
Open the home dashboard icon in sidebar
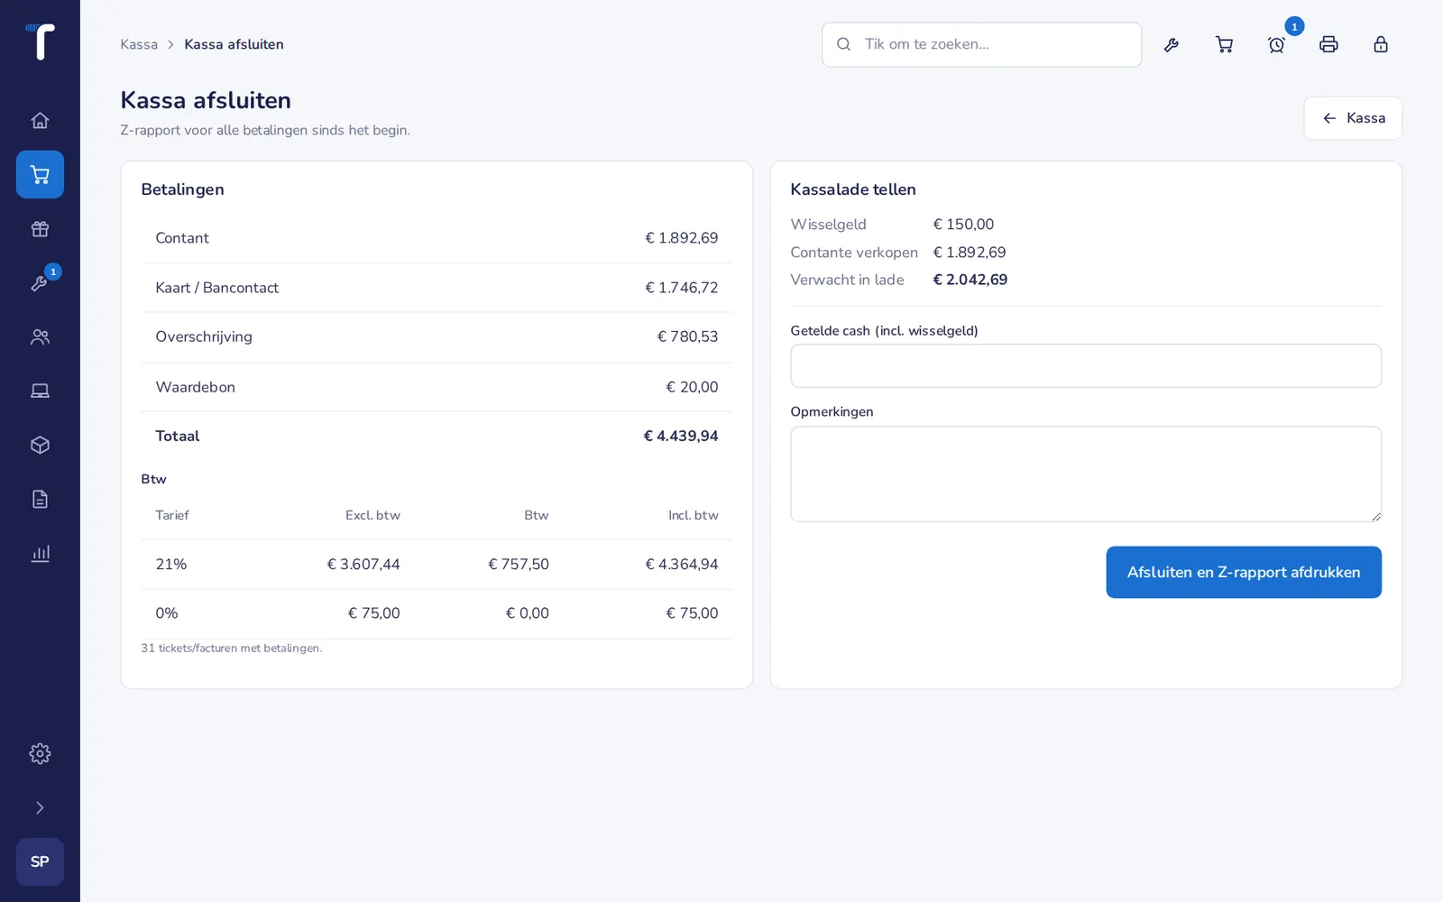pos(40,120)
